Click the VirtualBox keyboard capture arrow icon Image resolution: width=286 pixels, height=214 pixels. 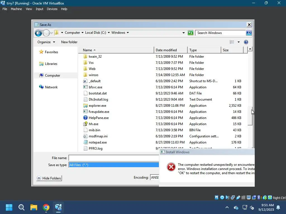270,198
